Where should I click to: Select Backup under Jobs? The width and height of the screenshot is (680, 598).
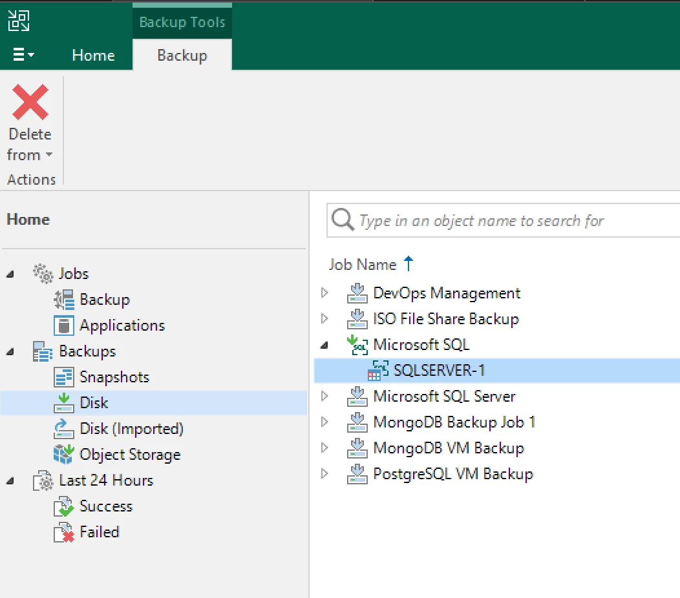(x=105, y=300)
